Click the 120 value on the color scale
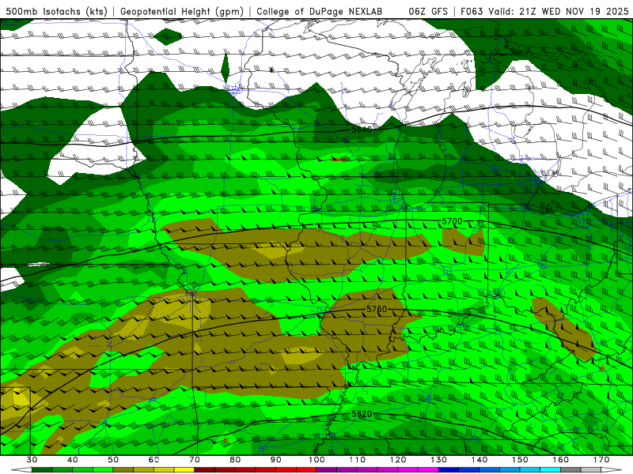 [x=398, y=460]
